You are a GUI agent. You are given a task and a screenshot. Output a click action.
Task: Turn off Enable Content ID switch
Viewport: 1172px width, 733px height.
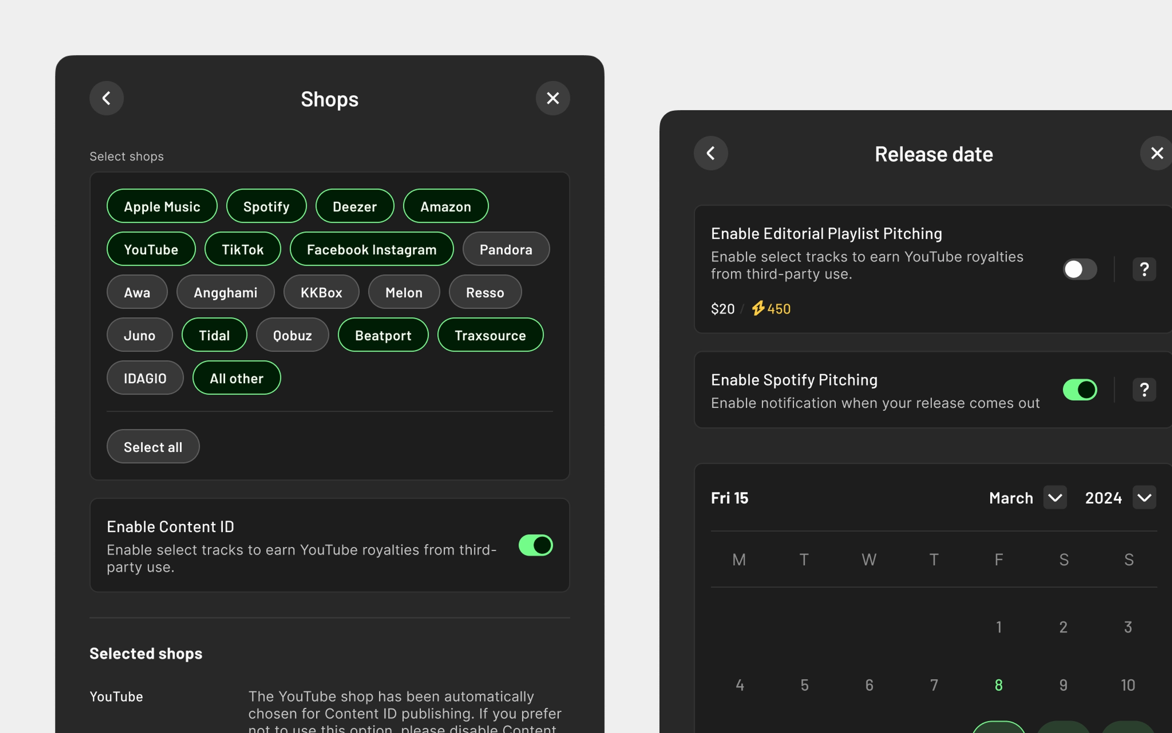pyautogui.click(x=535, y=545)
